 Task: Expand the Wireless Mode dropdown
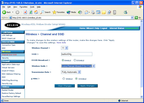coord(78,66)
